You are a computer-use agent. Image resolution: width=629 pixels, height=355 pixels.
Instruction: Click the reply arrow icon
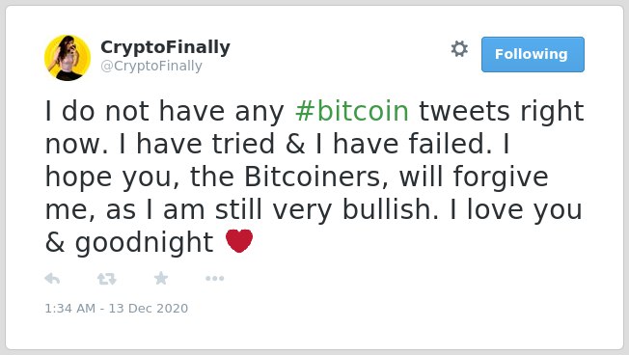pos(52,278)
